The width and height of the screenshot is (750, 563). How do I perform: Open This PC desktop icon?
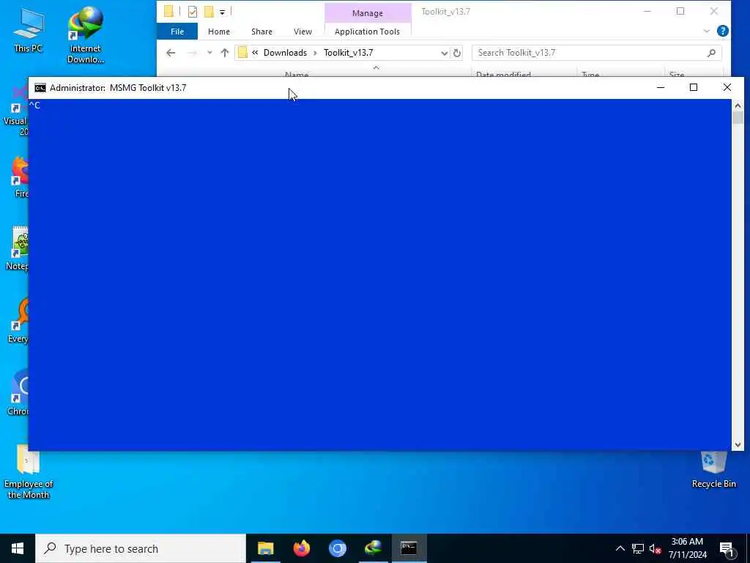click(x=29, y=29)
